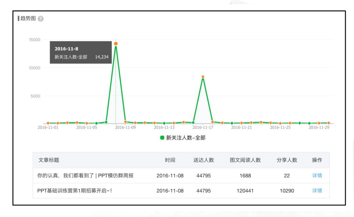The width and height of the screenshot is (354, 217).
Task: Select the 趋势图 section title
Action: pyautogui.click(x=28, y=18)
